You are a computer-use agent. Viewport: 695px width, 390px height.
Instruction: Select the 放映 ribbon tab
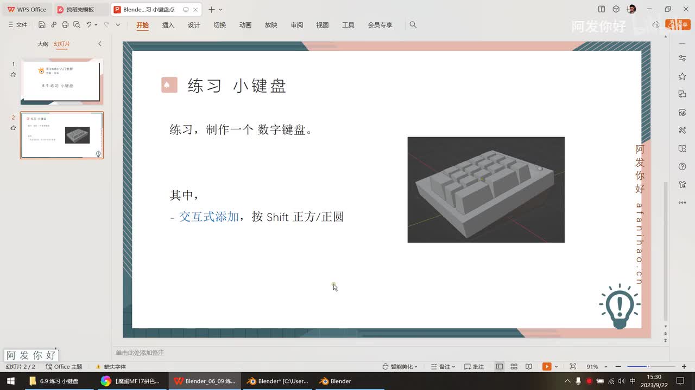pyautogui.click(x=271, y=25)
